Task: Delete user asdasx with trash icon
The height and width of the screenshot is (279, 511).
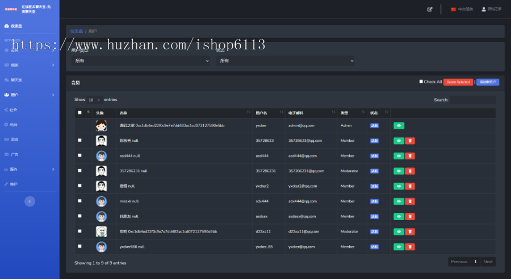Action: click(410, 217)
